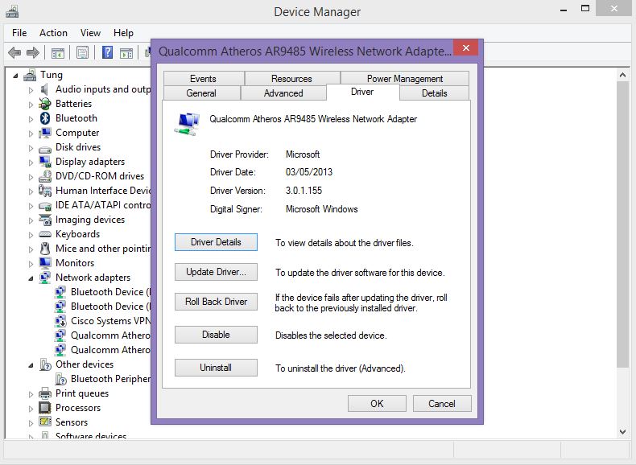Switch to the Power Management tab
This screenshot has height=465, width=636.
[405, 79]
